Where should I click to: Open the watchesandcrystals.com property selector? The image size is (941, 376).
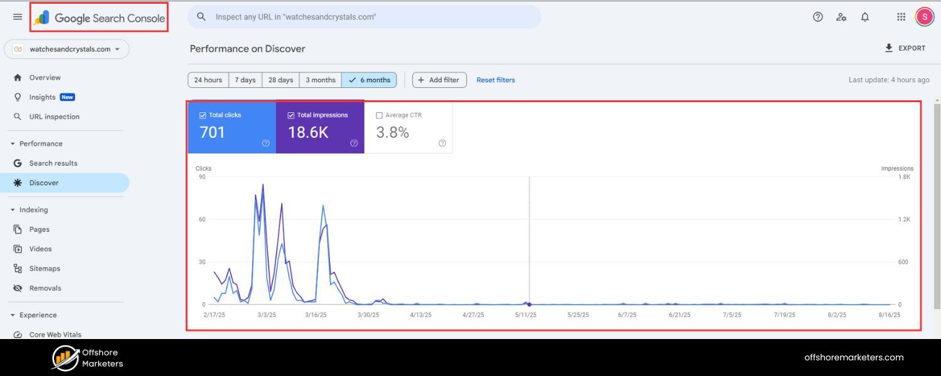[x=67, y=48]
